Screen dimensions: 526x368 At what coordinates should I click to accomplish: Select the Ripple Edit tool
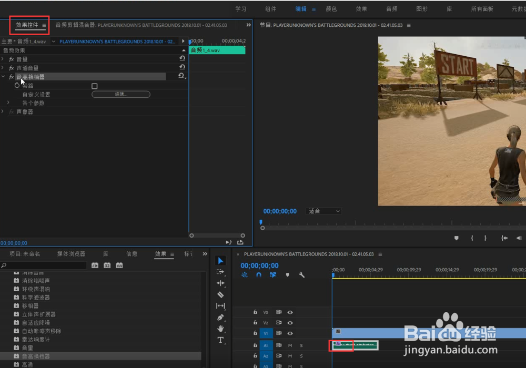pyautogui.click(x=220, y=283)
